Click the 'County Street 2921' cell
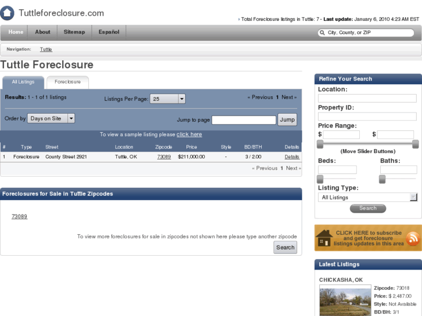Viewport: 422px width, 316px height. click(66, 157)
